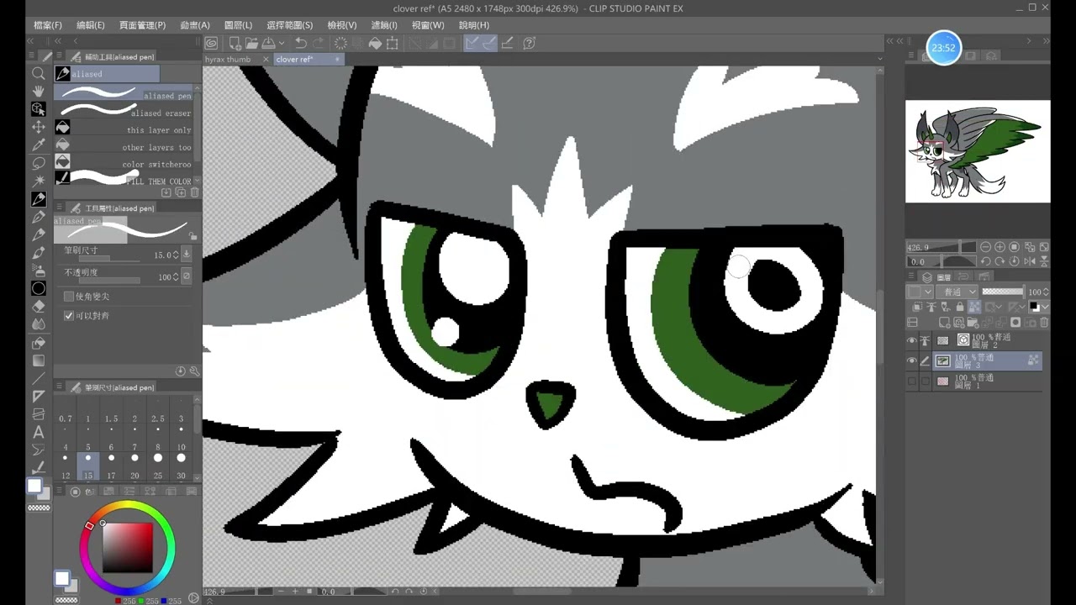Open file using folder icon in command bar
The width and height of the screenshot is (1076, 605).
coord(251,43)
